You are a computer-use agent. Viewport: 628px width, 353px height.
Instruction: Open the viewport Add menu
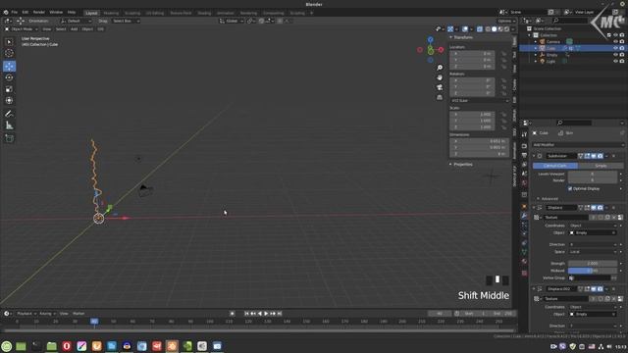point(75,29)
